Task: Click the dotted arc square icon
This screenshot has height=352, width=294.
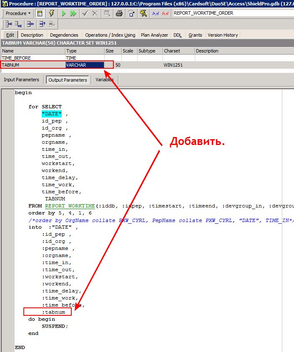Action: pyautogui.click(x=131, y=13)
